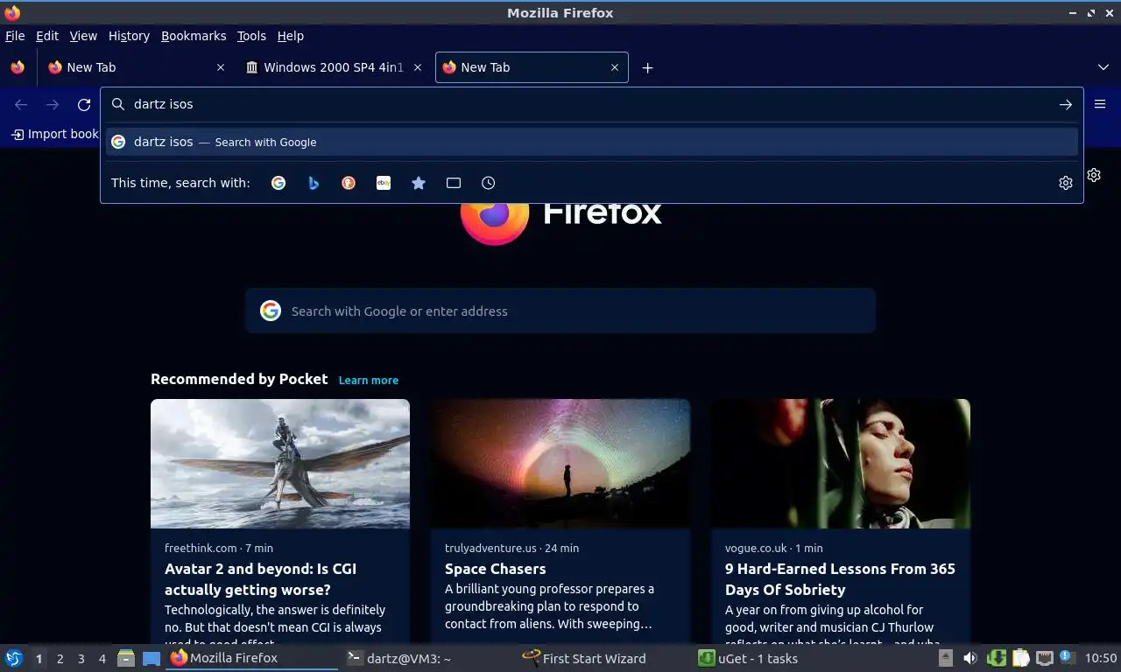Search History using clock icon

[489, 183]
